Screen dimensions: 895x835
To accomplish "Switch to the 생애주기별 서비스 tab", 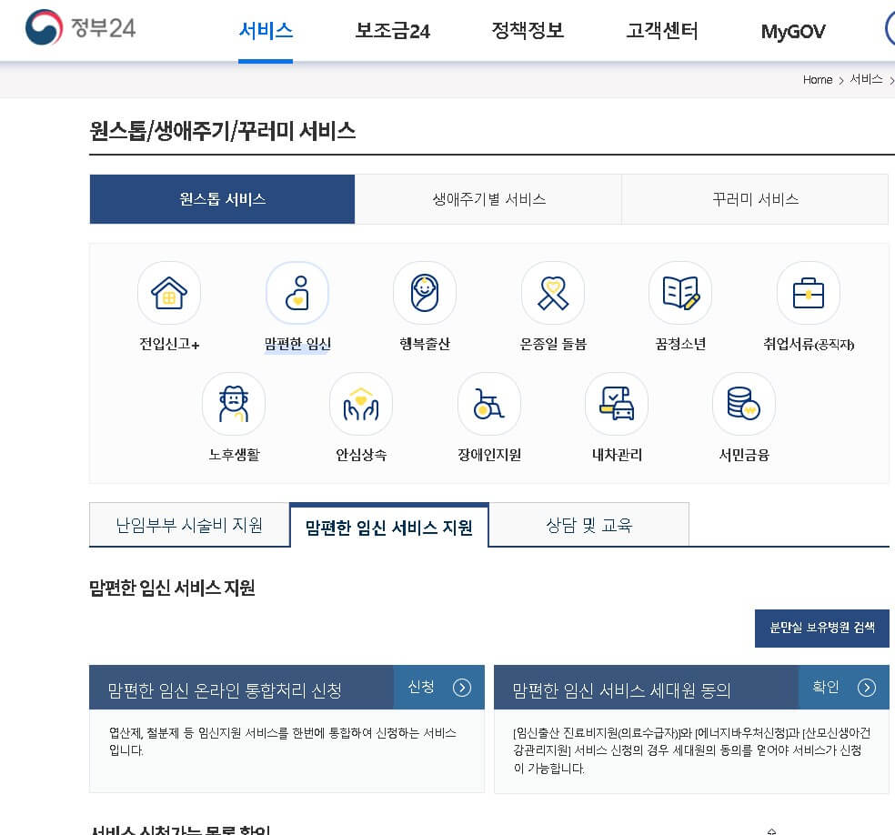I will [x=488, y=198].
